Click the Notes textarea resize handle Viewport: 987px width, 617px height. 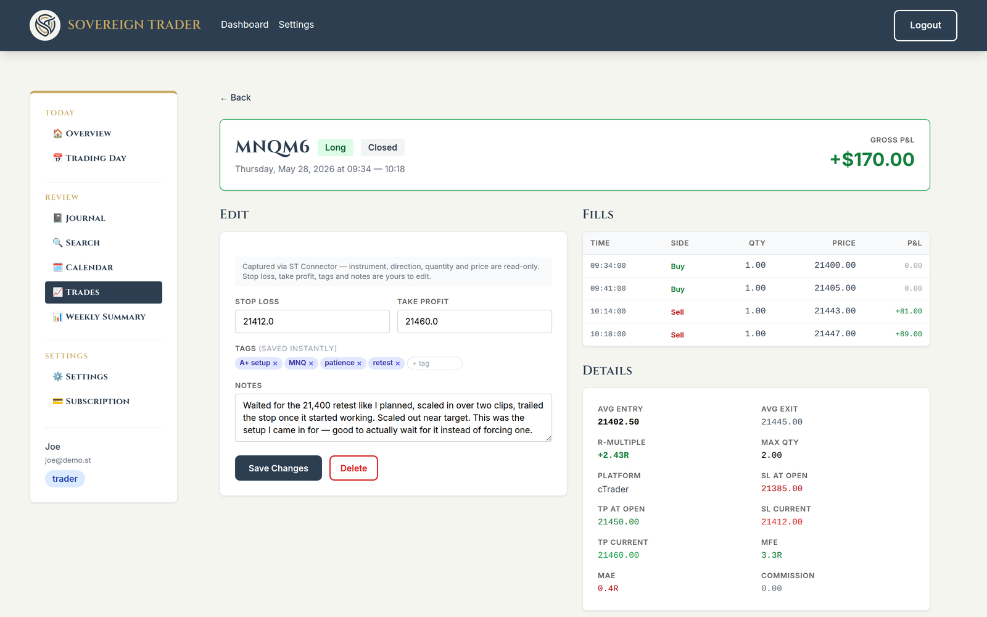pos(548,438)
